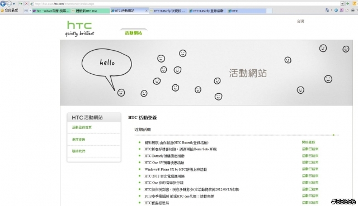The height and width of the screenshot is (206, 358).
Task: Switch to the HTC Butterfly 玫瑰粉 tab
Action: (x=168, y=11)
